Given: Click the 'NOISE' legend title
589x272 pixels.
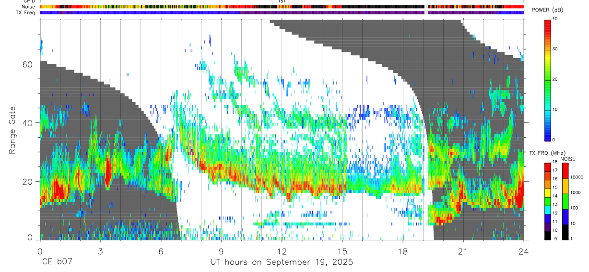Looking at the screenshot, I should 568,159.
